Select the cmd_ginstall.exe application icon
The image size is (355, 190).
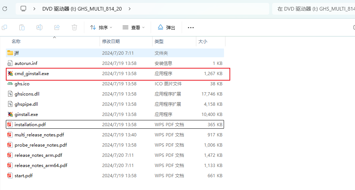(10, 73)
